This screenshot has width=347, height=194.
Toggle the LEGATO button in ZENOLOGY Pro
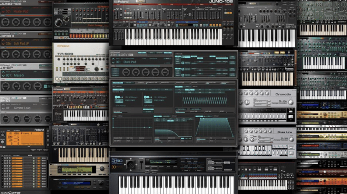[115, 73]
